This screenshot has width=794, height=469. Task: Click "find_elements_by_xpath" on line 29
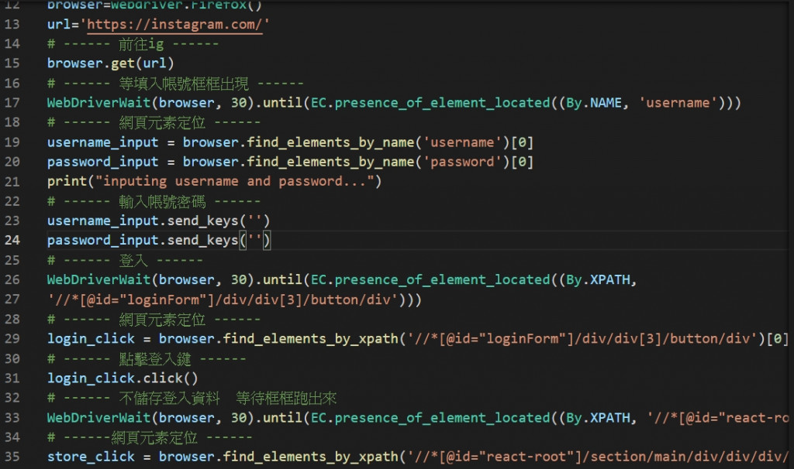[310, 339]
